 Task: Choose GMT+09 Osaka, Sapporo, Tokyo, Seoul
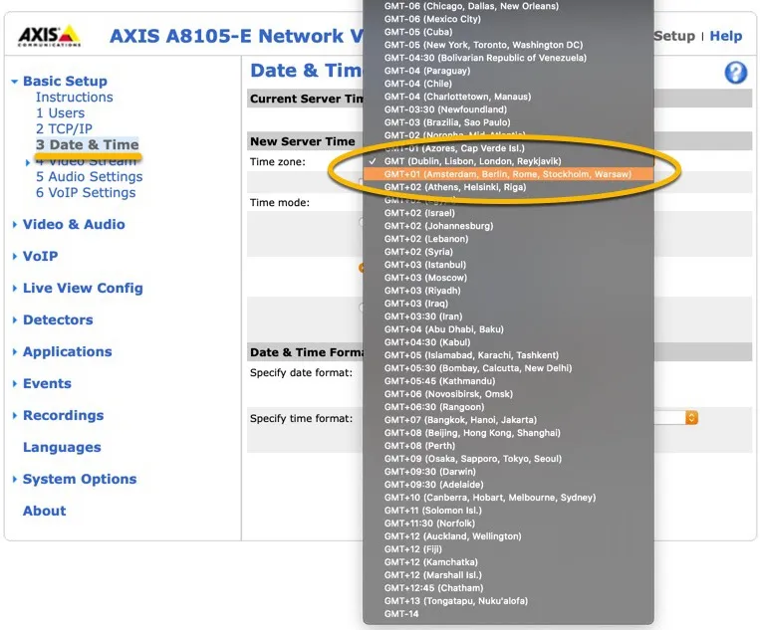coord(508,459)
